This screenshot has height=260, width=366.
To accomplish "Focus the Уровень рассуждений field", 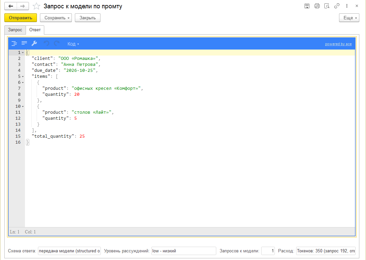I will point(184,251).
